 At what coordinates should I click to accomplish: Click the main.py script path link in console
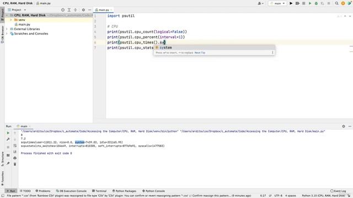[253, 131]
